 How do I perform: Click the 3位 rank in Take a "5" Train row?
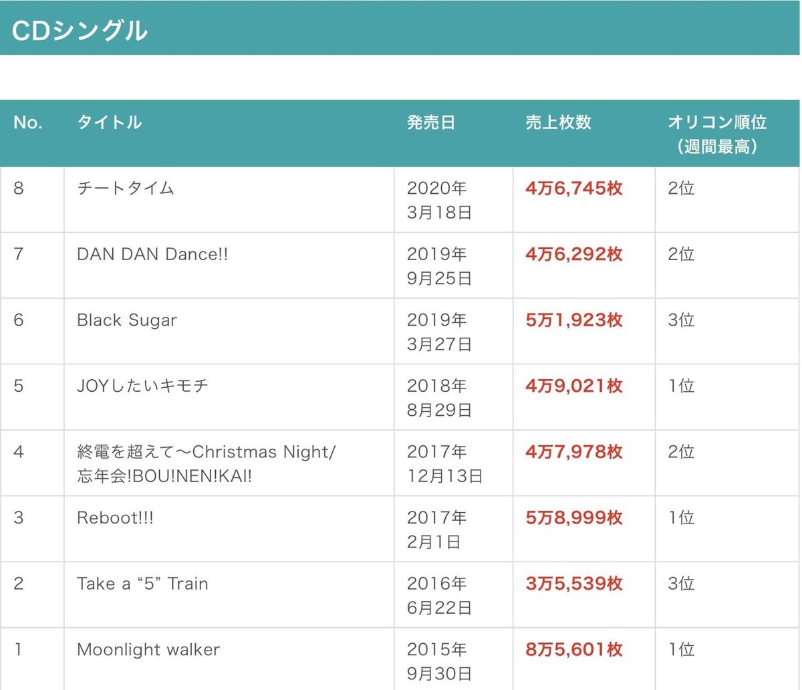click(x=681, y=584)
